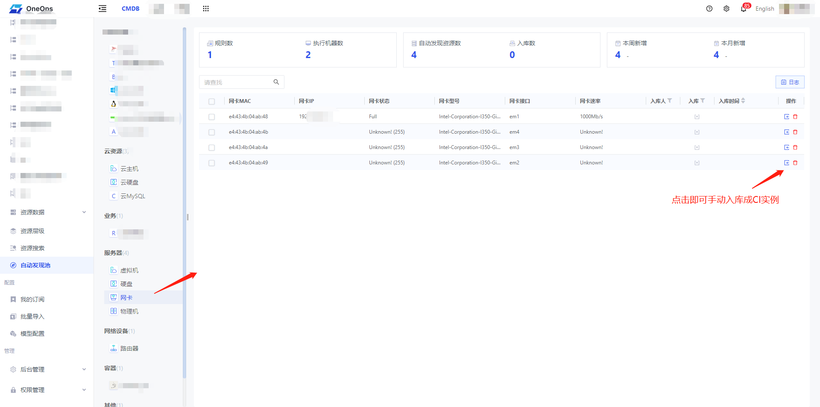
Task: Click the tree panel vertical scrollbar
Action: [184, 203]
